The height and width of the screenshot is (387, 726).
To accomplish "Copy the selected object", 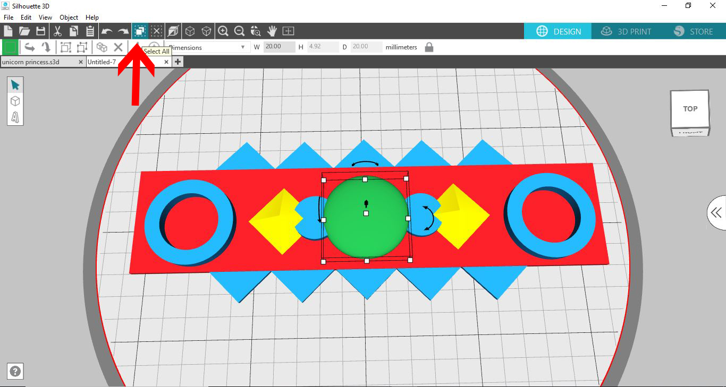I will [74, 31].
